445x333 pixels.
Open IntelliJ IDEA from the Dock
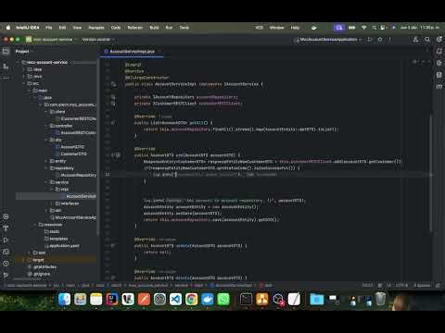pyautogui.click(x=111, y=299)
